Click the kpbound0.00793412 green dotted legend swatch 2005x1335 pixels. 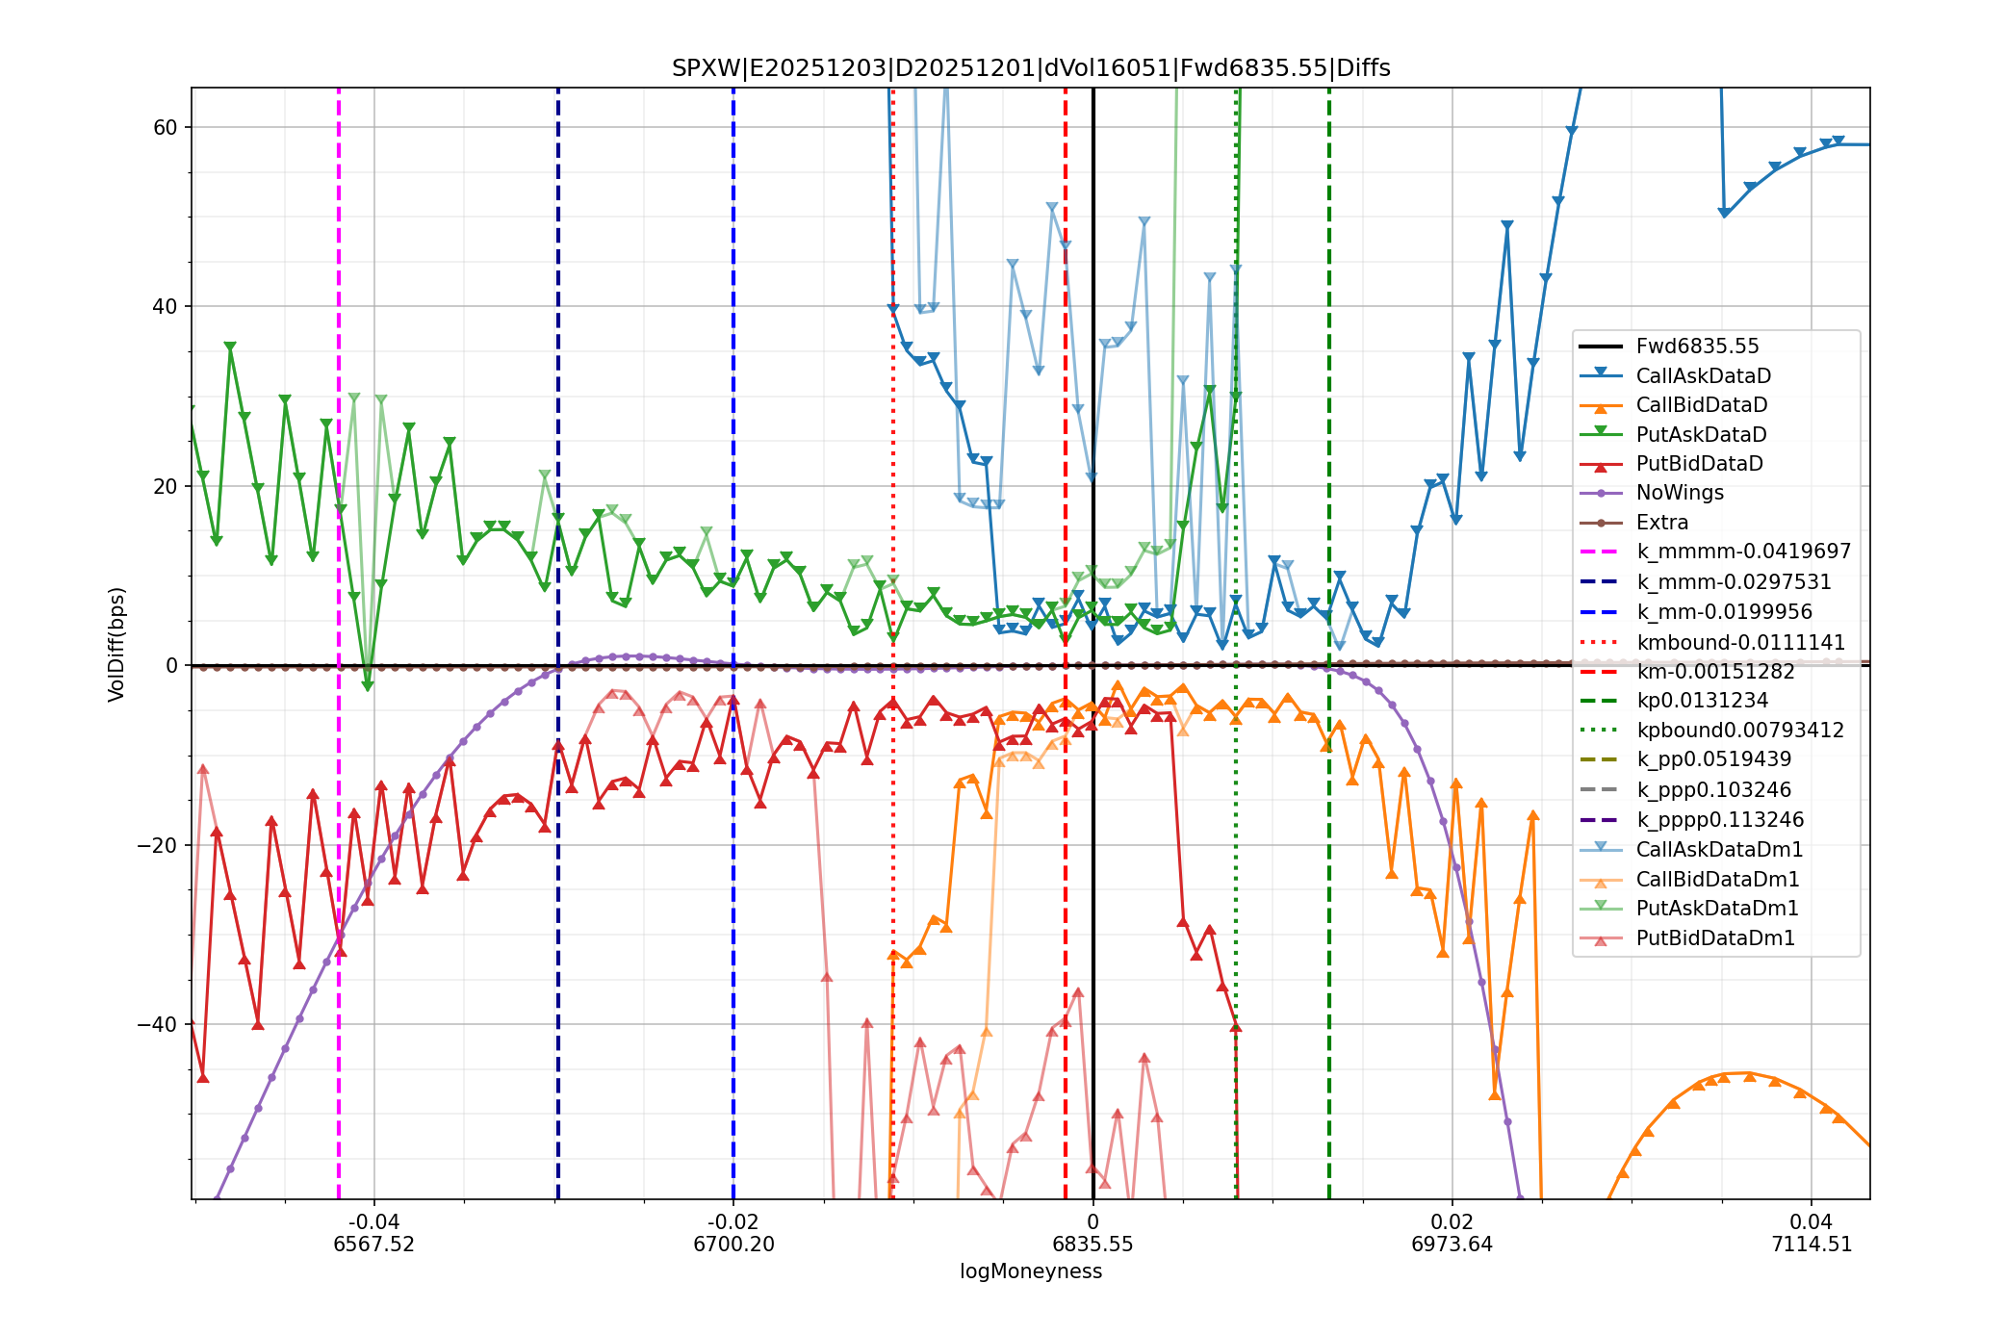[1600, 730]
